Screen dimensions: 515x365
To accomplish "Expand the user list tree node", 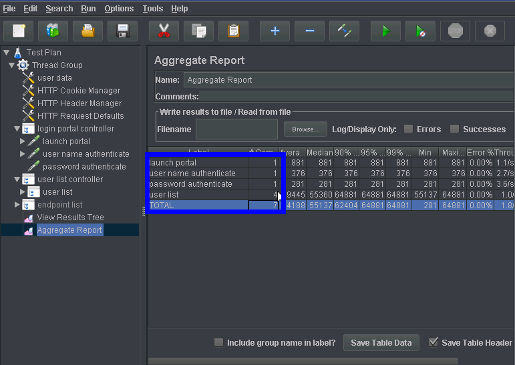I will click(22, 192).
